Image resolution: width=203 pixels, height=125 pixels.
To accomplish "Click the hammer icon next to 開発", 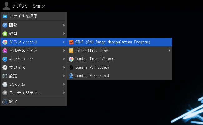I will tap(5, 25).
